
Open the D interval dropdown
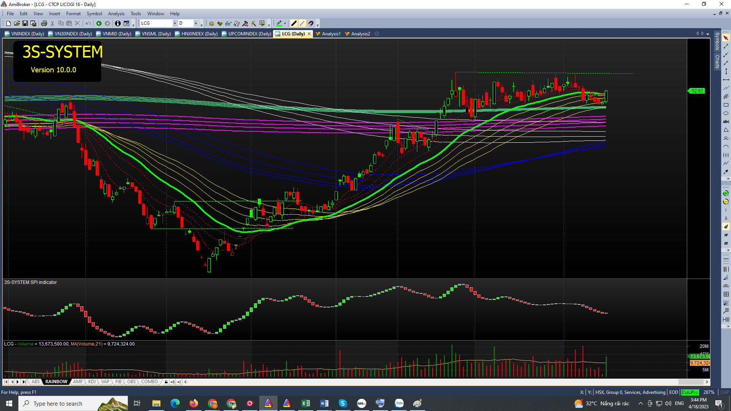pos(196,23)
